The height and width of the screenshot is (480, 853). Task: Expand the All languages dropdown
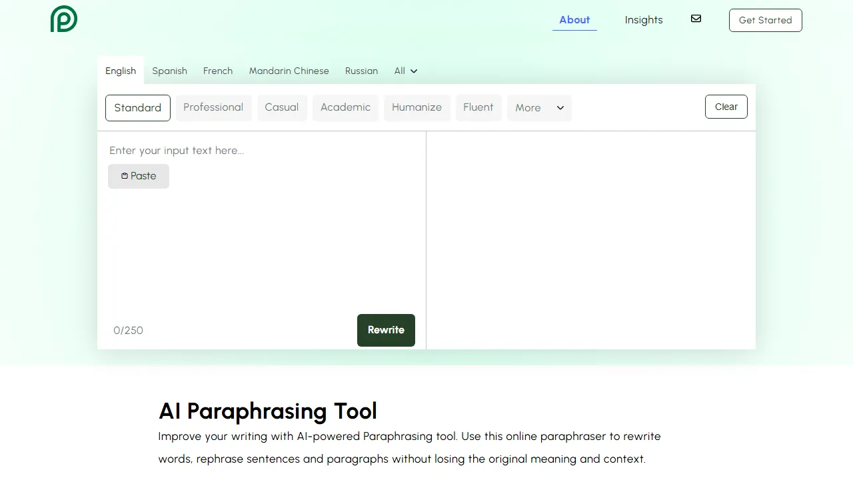click(405, 71)
